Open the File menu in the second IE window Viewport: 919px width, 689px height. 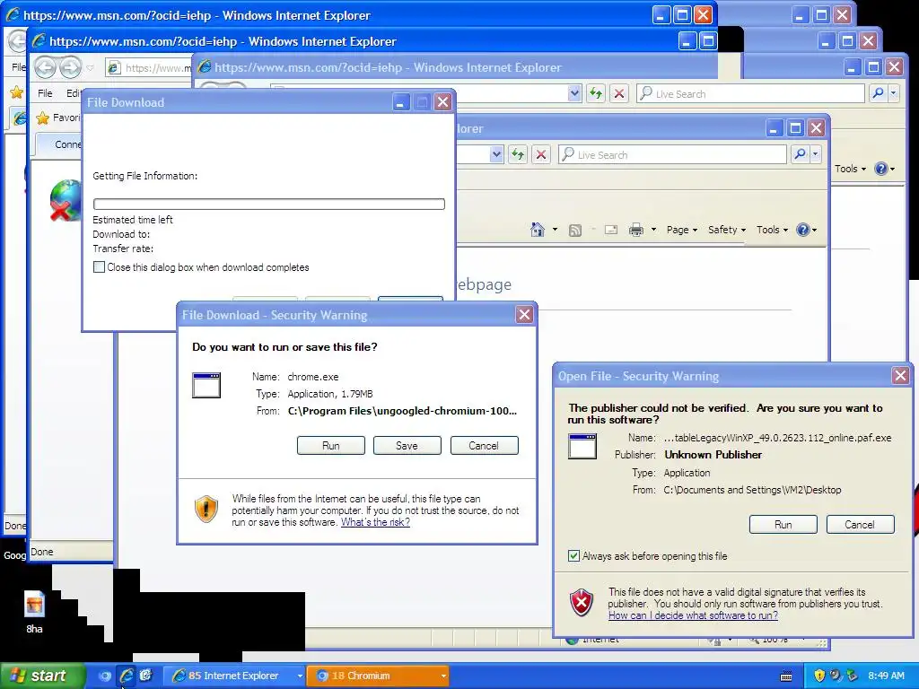45,93
